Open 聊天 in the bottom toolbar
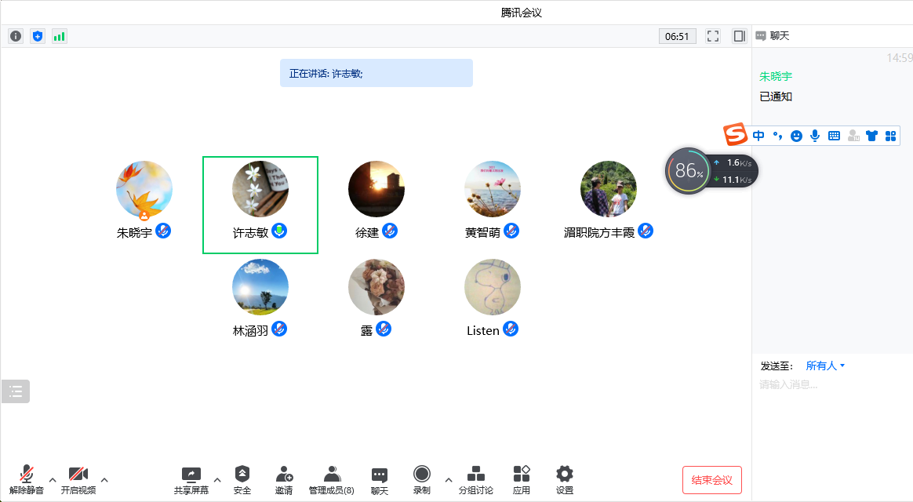The height and width of the screenshot is (502, 913). pyautogui.click(x=380, y=479)
